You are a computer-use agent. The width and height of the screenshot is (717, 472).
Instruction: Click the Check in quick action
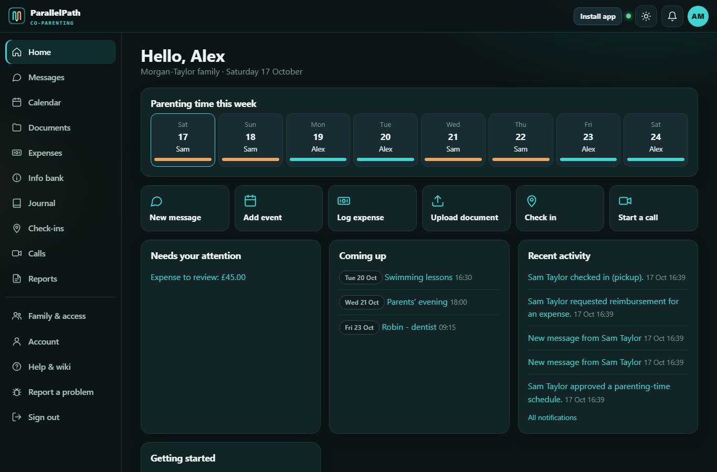560,208
